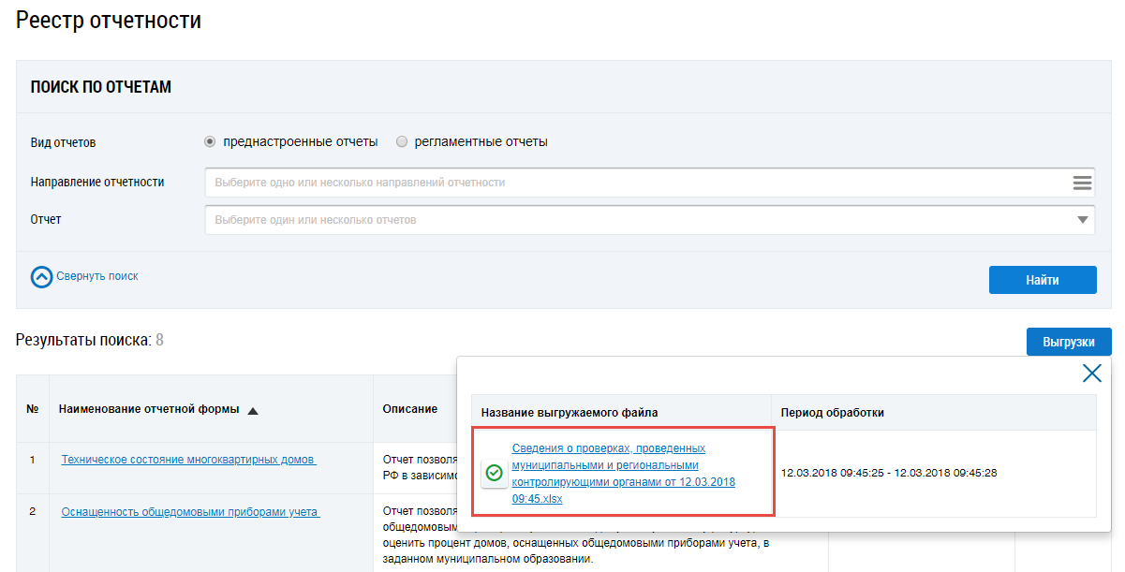
Task: Open the Отчет dropdown arrow
Action: point(1083,220)
